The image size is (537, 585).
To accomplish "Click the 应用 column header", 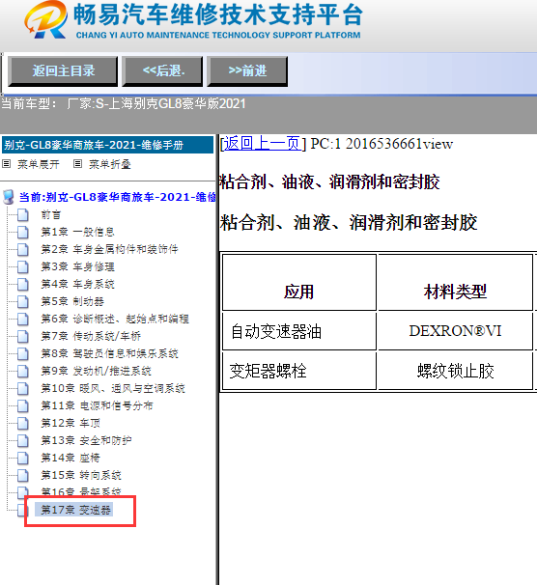I will pos(298,283).
